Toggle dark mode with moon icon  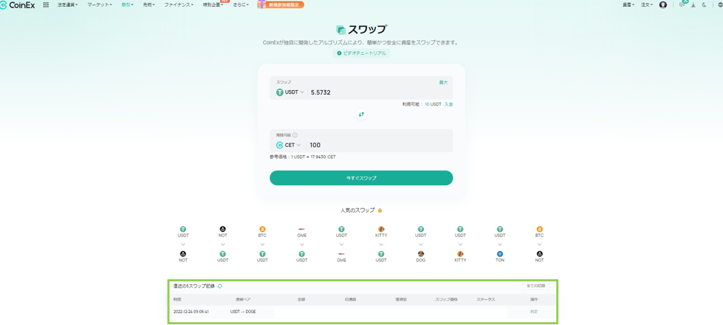coord(704,5)
